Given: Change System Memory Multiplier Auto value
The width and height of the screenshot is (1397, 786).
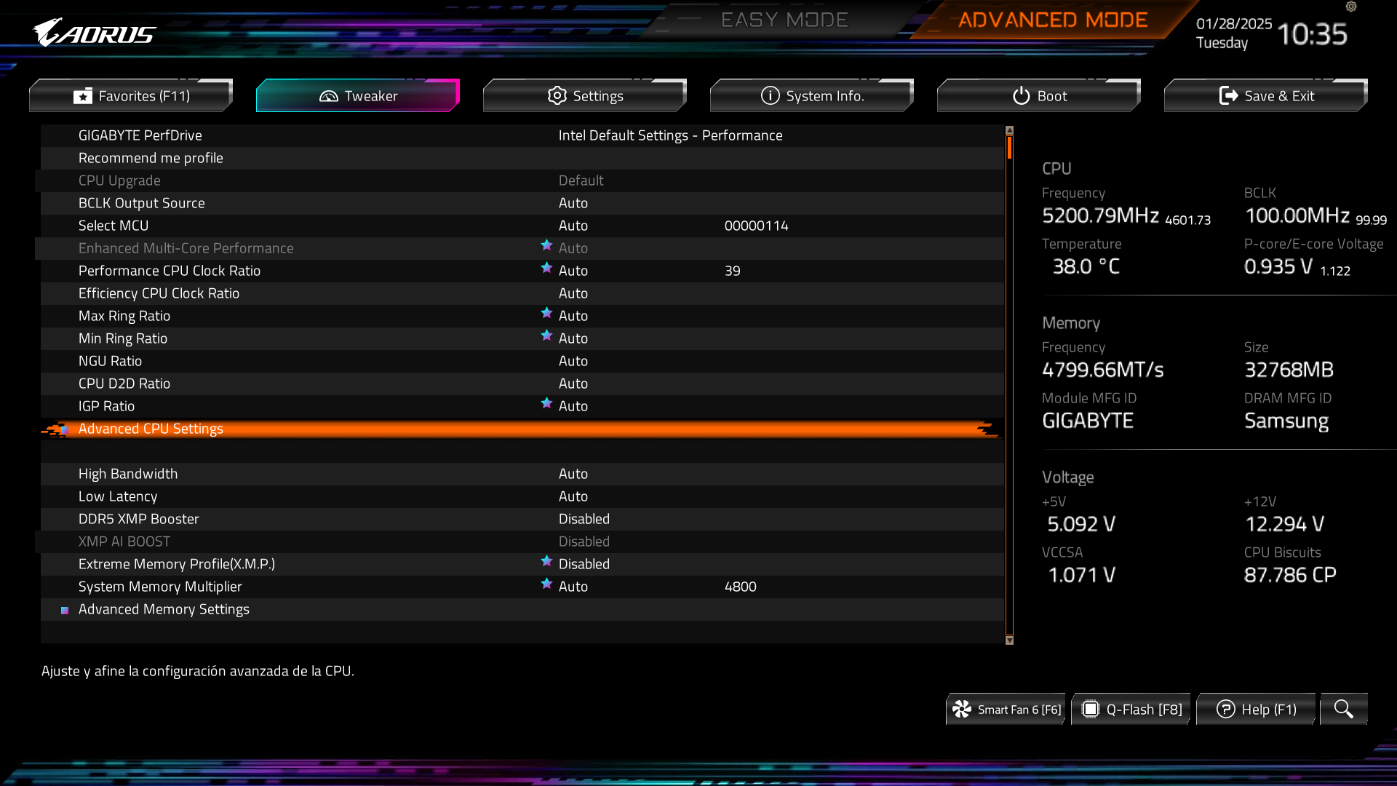Looking at the screenshot, I should pyautogui.click(x=573, y=587).
